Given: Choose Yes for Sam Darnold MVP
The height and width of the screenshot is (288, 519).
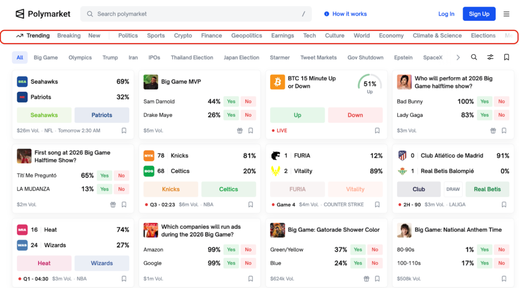Looking at the screenshot, I should [231, 101].
